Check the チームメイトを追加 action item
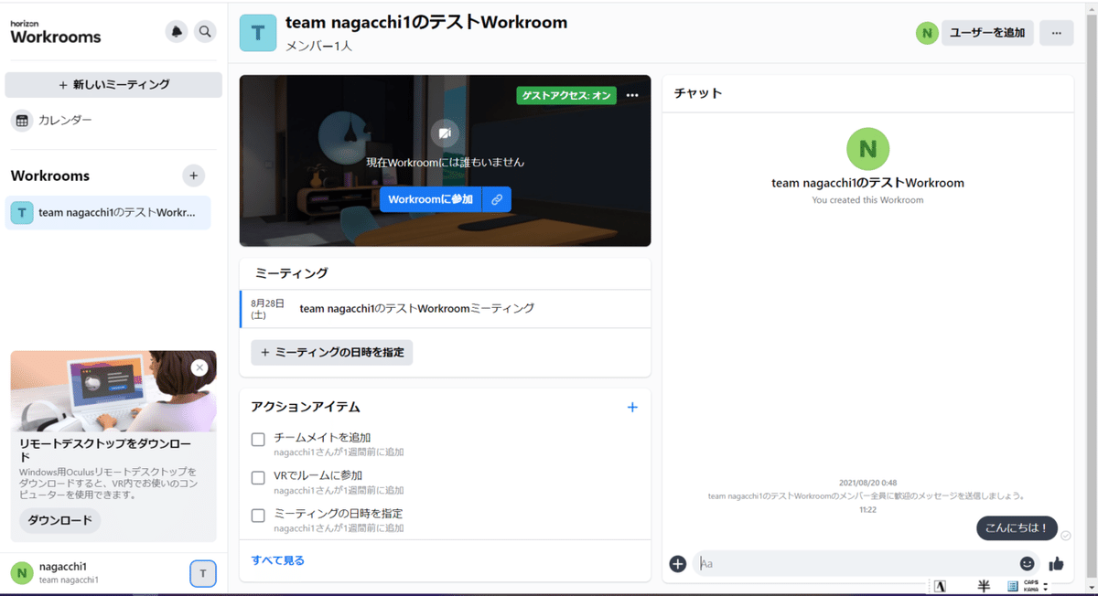The width and height of the screenshot is (1098, 596). click(258, 440)
